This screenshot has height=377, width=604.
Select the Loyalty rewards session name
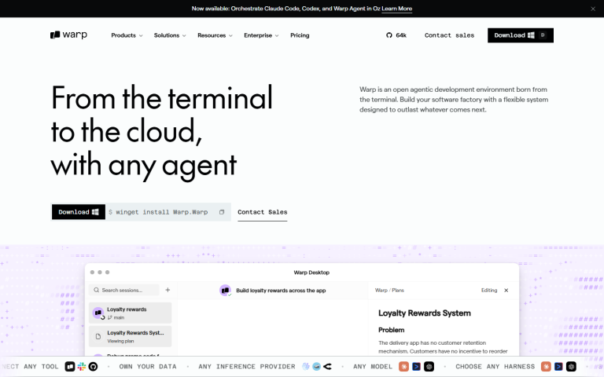127,309
